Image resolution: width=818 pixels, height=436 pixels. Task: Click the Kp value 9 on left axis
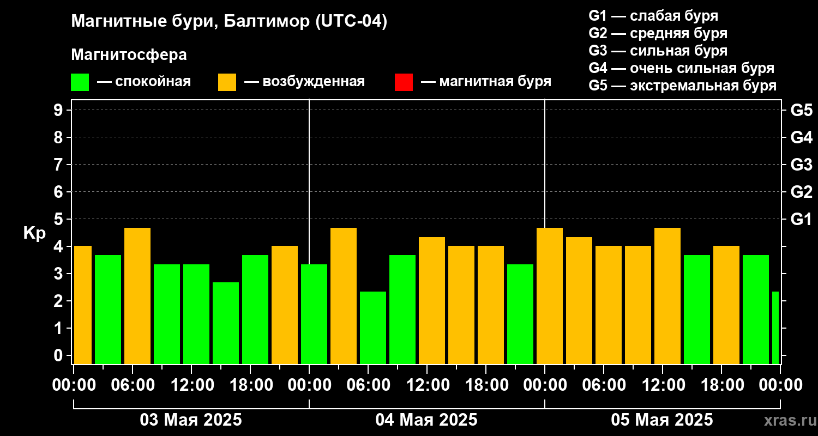[x=59, y=110]
